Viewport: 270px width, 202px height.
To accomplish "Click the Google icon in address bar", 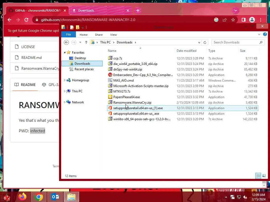I will click(216, 20).
